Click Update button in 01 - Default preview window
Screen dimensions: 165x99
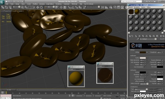[x=106, y=66]
